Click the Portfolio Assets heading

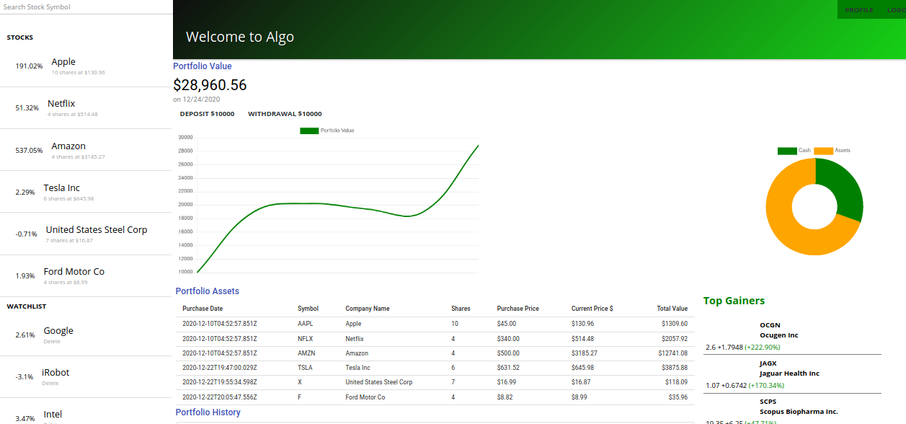208,291
